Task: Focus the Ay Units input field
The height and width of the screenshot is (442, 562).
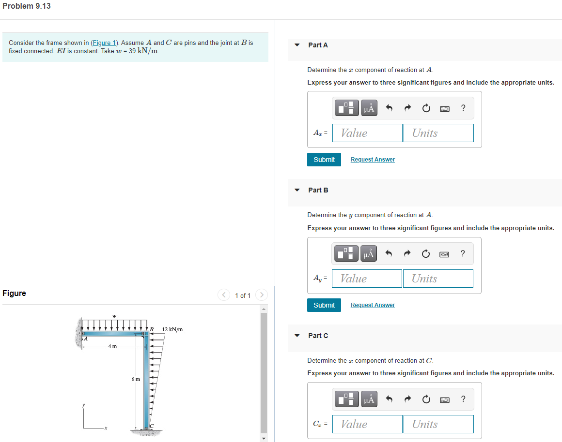Action: 438,279
